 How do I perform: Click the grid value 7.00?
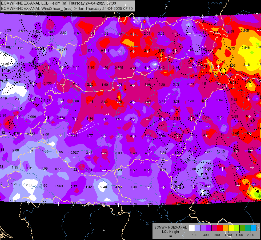tap(177, 135)
